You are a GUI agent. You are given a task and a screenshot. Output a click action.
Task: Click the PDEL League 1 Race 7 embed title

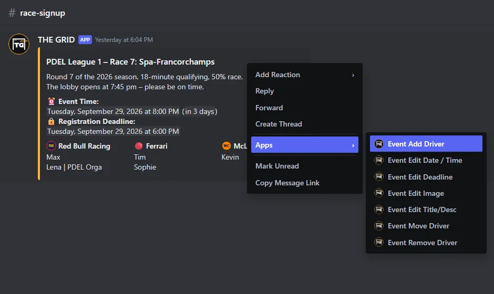[x=130, y=62]
